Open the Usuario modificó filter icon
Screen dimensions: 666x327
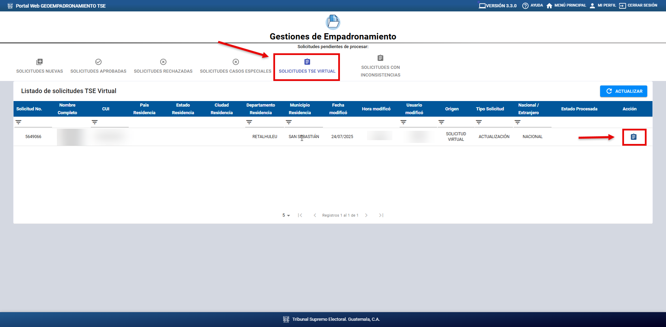pos(403,122)
